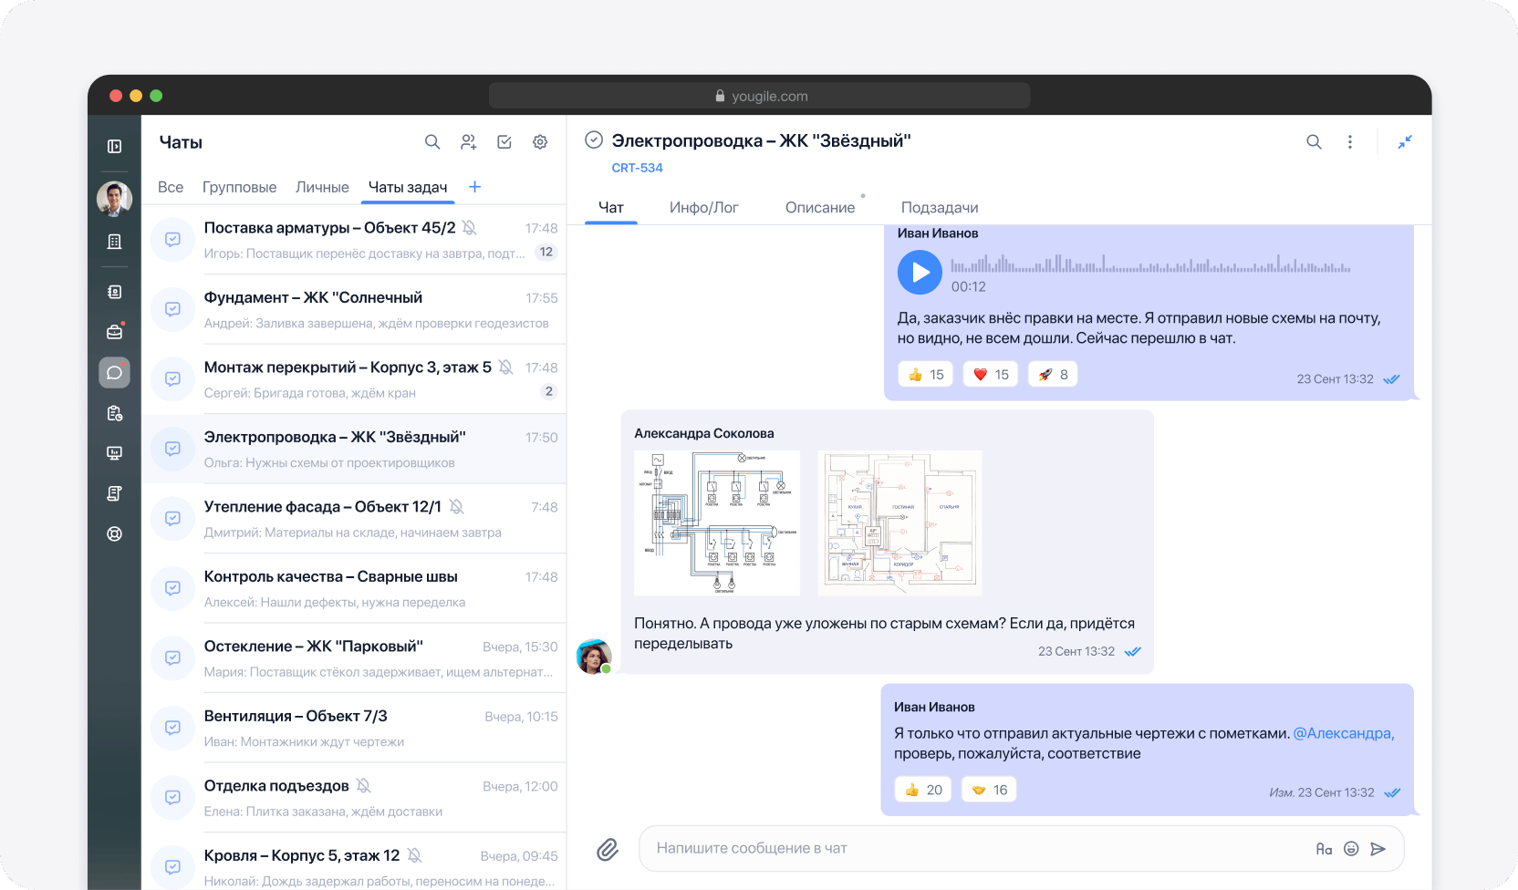
Task: Collapse the chat window with arrows icon
Action: [1405, 142]
